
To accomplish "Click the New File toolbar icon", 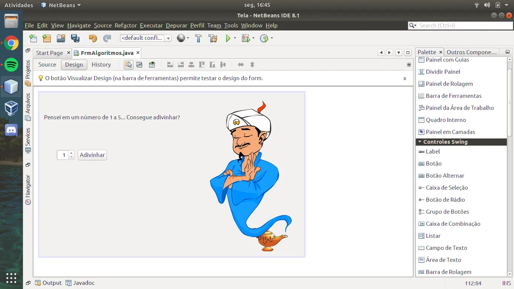I will coord(33,38).
